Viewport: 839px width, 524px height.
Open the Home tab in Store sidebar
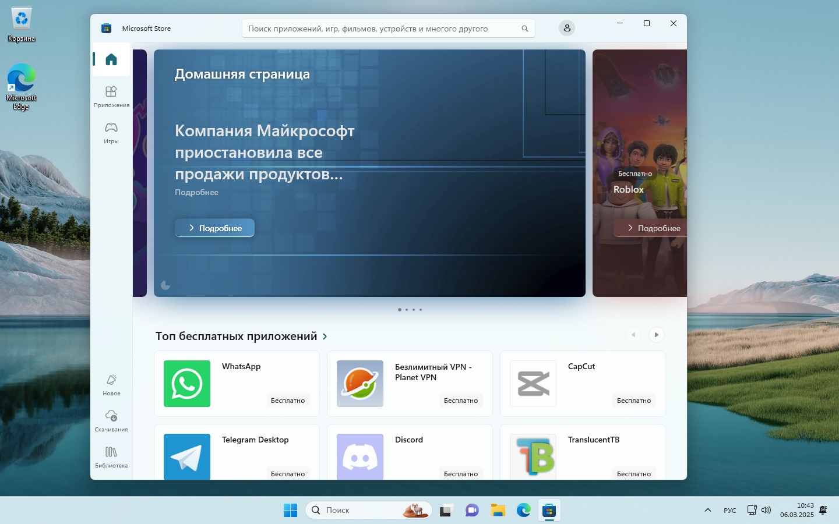[111, 59]
